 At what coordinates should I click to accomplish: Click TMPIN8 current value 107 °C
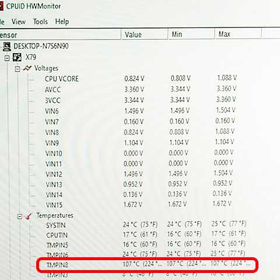pos(142,264)
